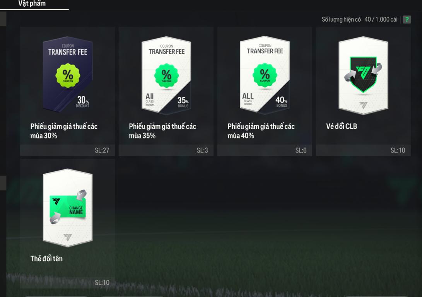The height and width of the screenshot is (297, 422).
Task: Click the SL:6 quantity bar
Action: pyautogui.click(x=265, y=150)
